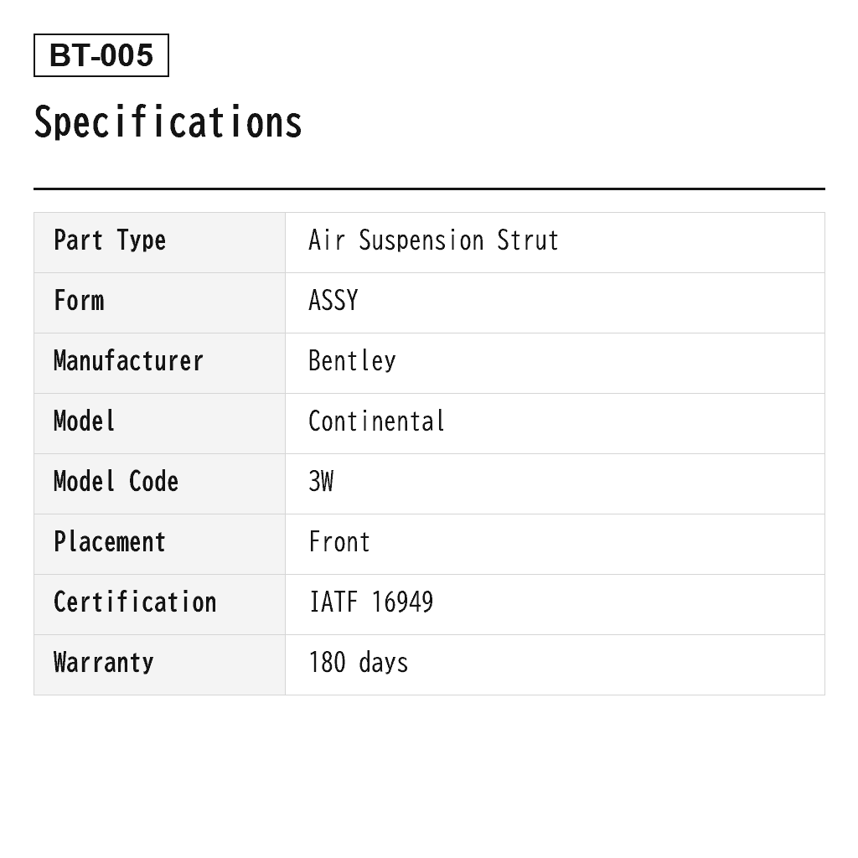The height and width of the screenshot is (858, 858).
Task: Select the Specifications heading
Action: click(x=168, y=122)
